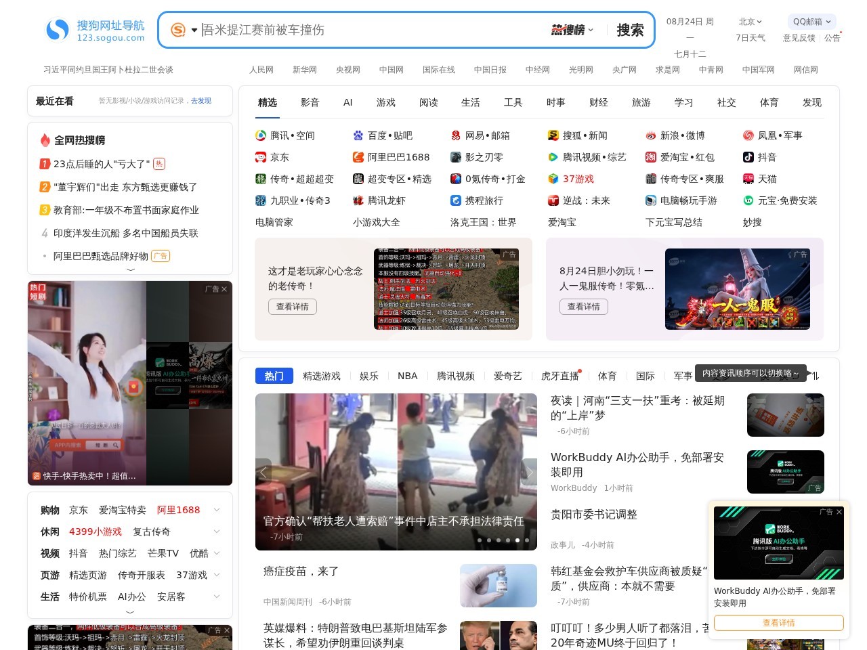Switch to the 发现 category tab
This screenshot has height=650, width=867.
coord(812,102)
